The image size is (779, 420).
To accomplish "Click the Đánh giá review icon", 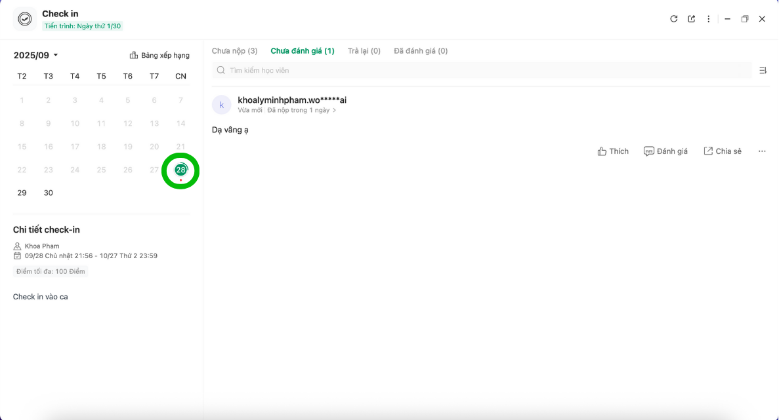I will coord(648,151).
